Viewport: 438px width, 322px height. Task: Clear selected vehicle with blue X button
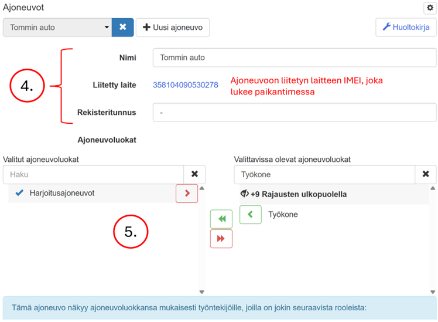(x=122, y=27)
